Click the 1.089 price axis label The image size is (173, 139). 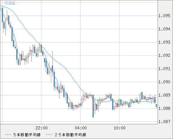164,95
